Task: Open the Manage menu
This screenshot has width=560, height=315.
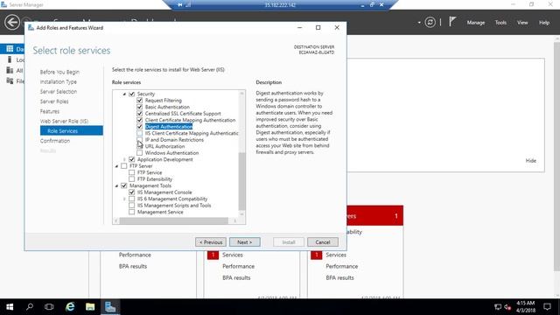Action: click(476, 23)
